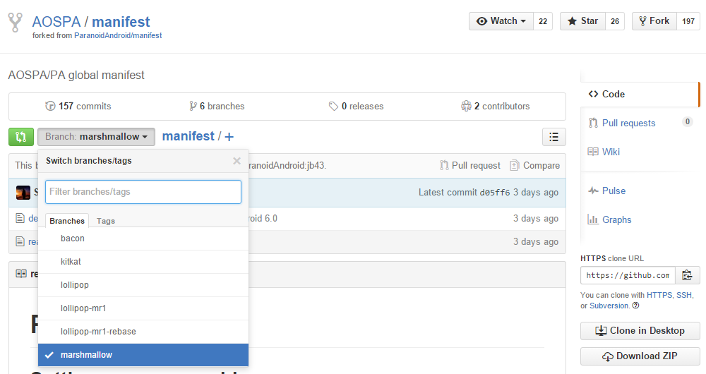The image size is (706, 374).
Task: Open Graphs from the sidebar
Action: pyautogui.click(x=616, y=219)
